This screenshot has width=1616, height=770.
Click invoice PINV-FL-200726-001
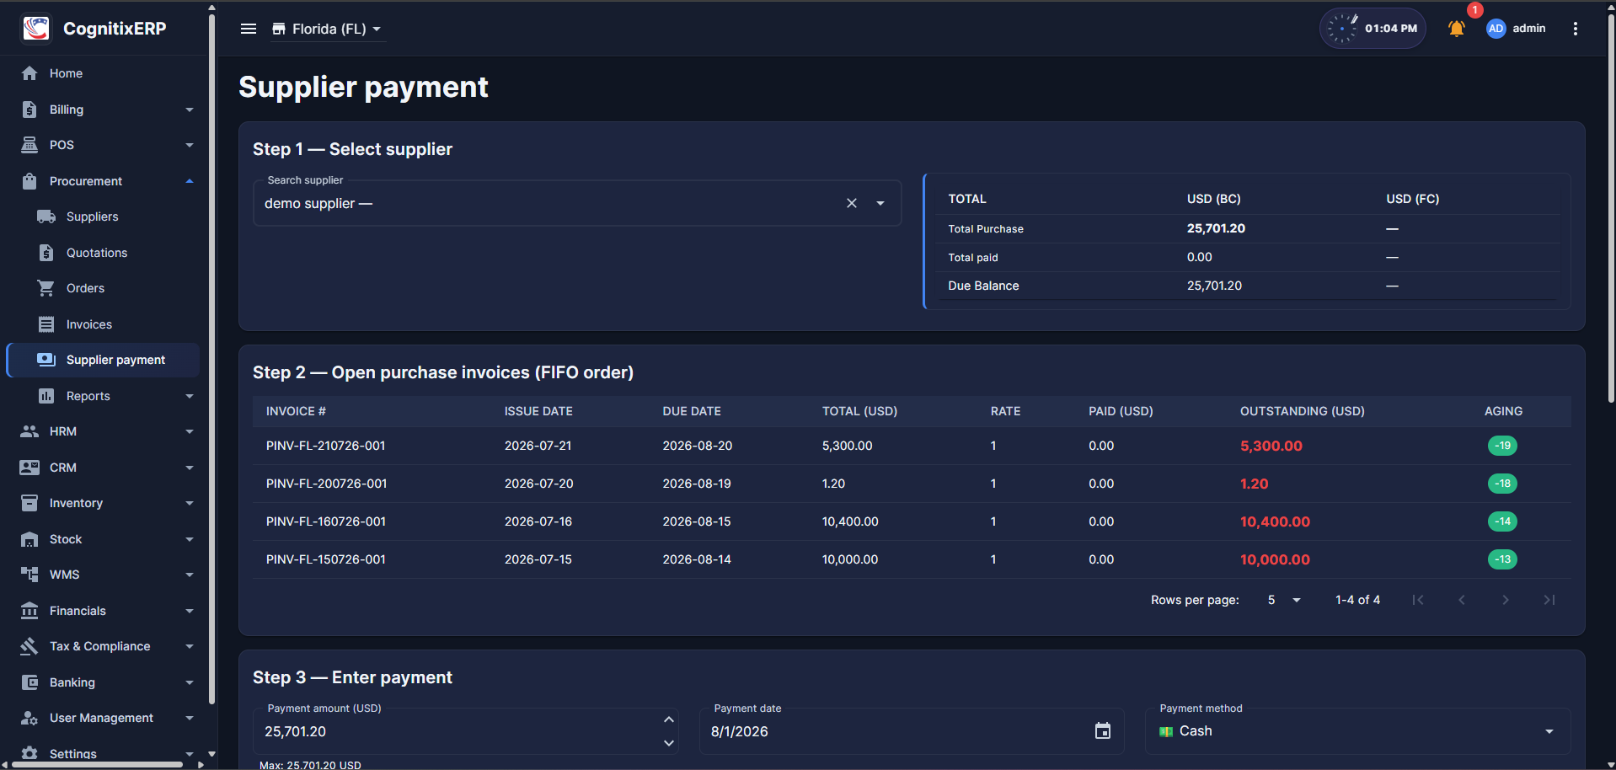(326, 484)
